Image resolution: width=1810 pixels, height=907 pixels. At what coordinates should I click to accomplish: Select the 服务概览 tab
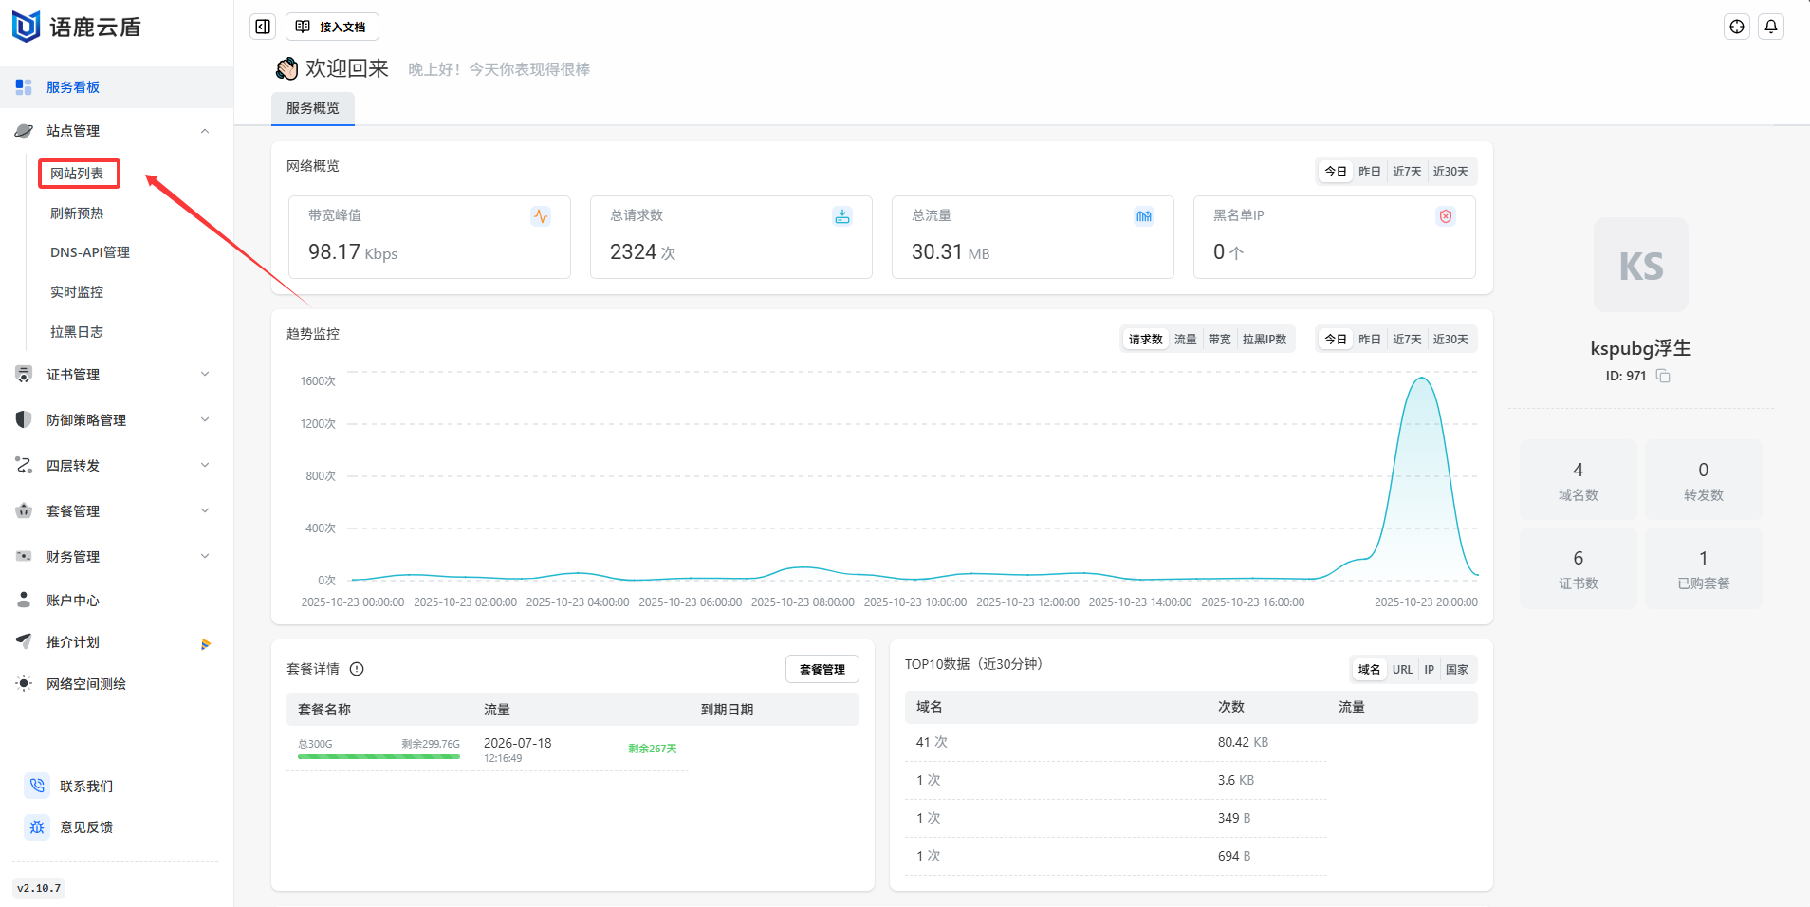click(x=313, y=108)
